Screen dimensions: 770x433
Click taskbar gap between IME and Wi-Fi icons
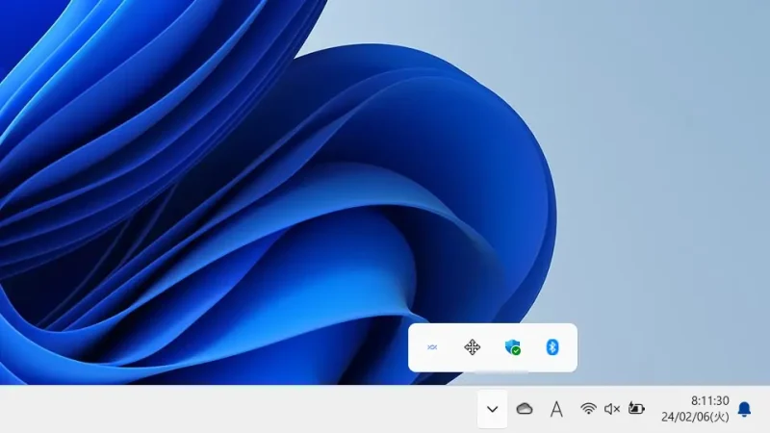[x=572, y=409]
